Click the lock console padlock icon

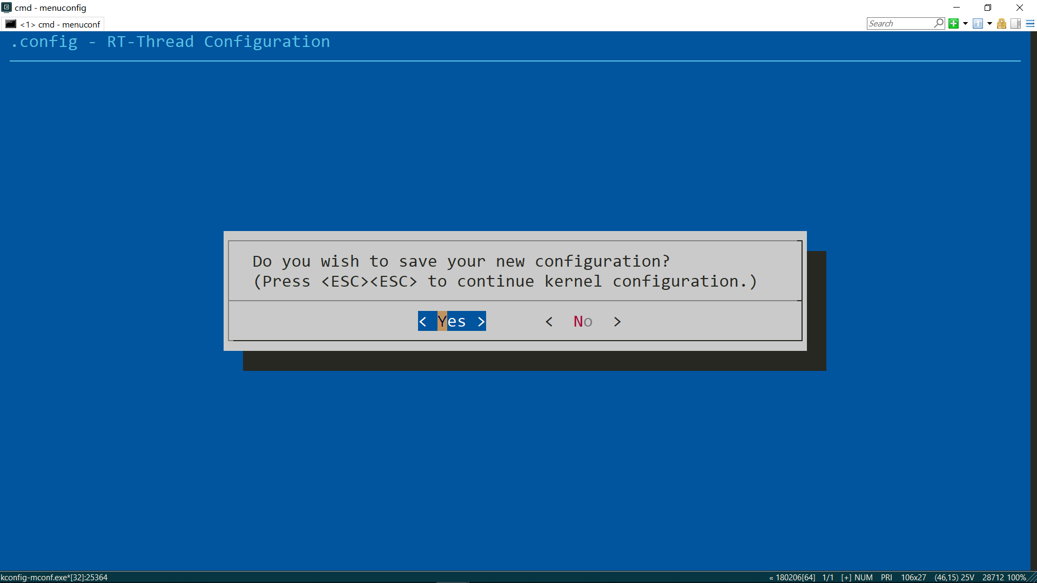[1001, 23]
